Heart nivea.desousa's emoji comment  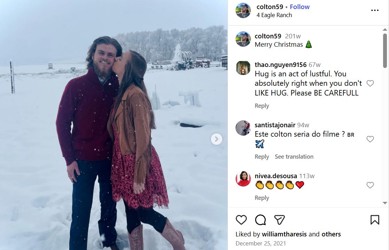[x=370, y=185]
